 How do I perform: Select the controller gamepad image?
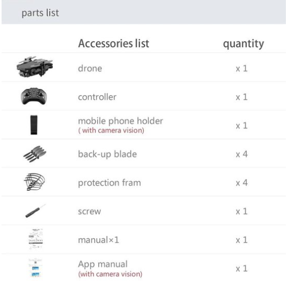(x=34, y=96)
